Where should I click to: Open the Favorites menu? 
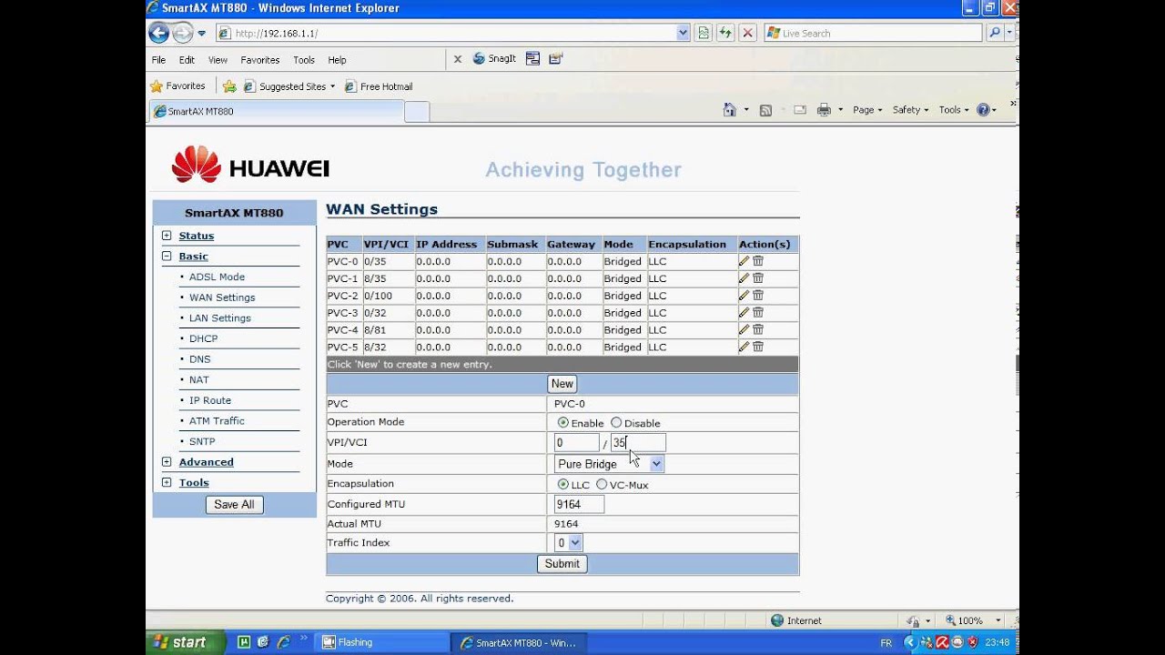(260, 60)
